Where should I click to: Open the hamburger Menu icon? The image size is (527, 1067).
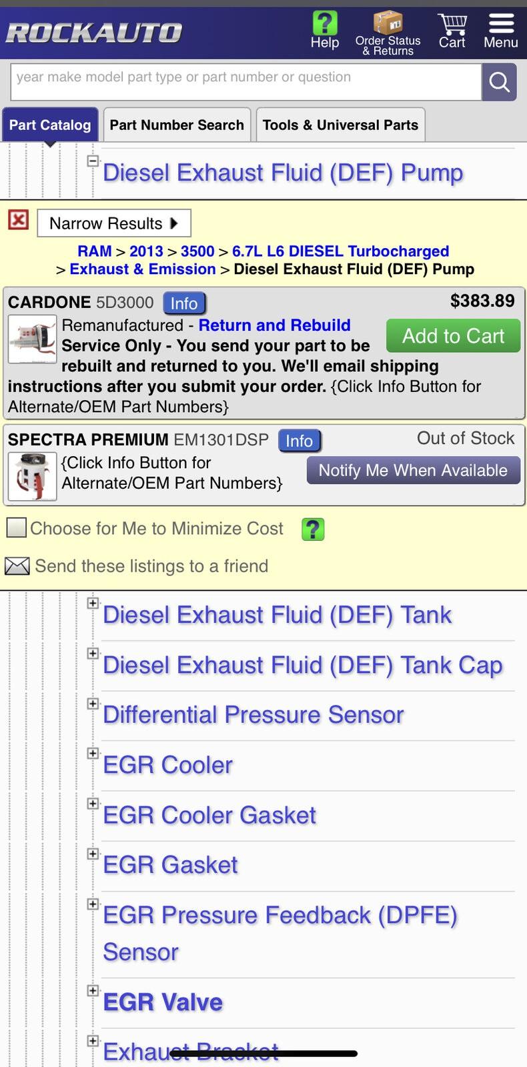501,23
